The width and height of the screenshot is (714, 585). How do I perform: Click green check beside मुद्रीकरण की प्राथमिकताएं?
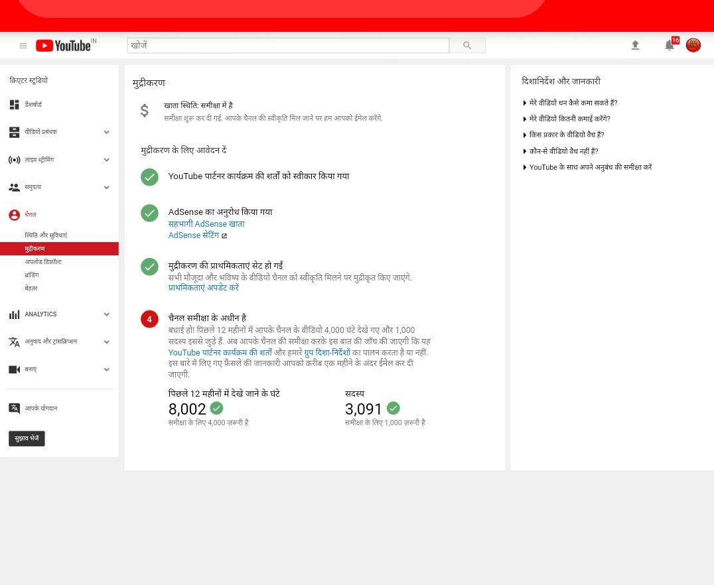tap(149, 267)
